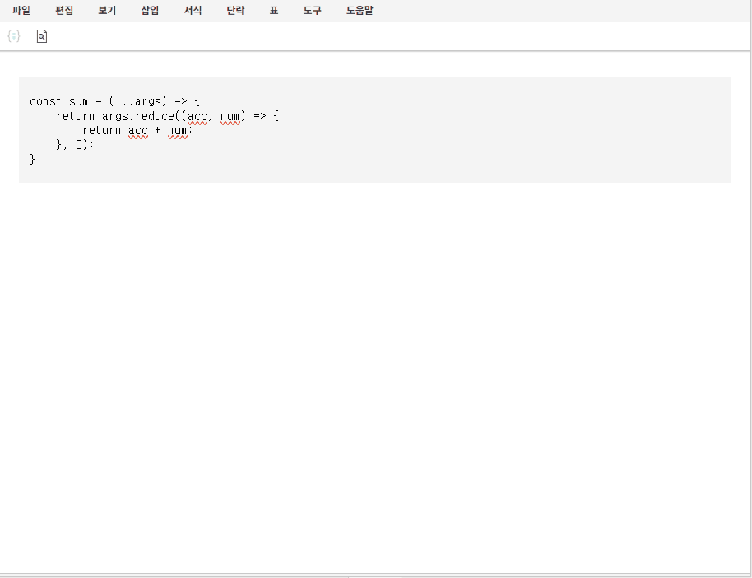Screen dimensions: 752x578
Task: Open the 도구 menu
Action: tap(313, 11)
